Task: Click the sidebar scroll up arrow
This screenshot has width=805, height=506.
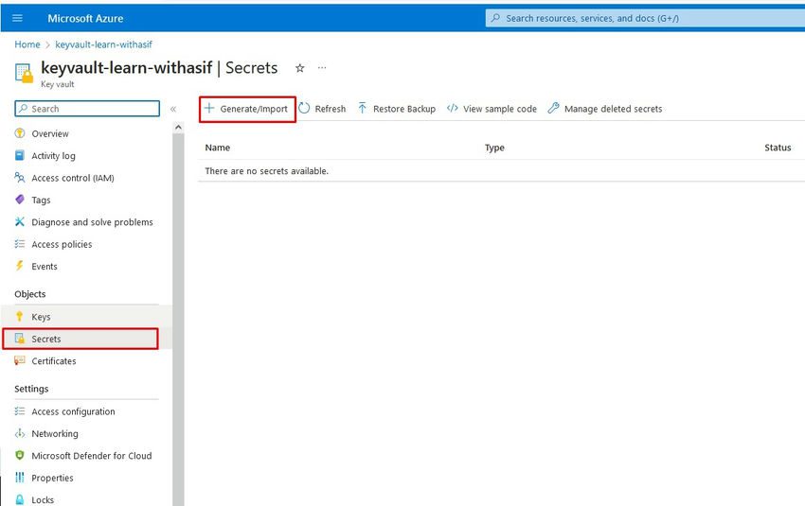Action: (178, 127)
